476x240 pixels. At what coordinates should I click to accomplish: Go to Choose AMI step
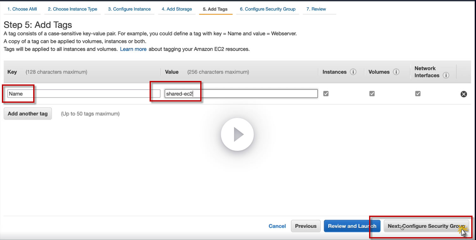(x=22, y=9)
